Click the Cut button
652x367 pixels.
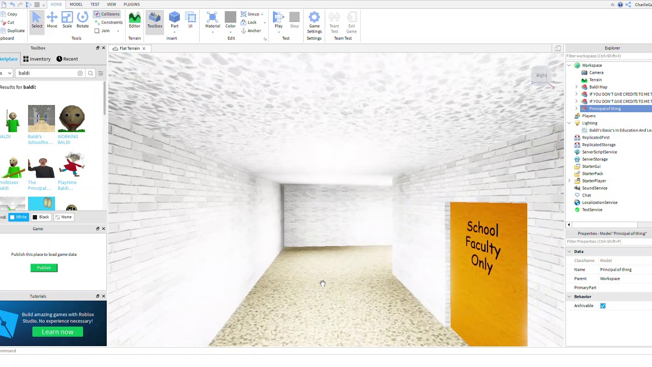[x=8, y=22]
